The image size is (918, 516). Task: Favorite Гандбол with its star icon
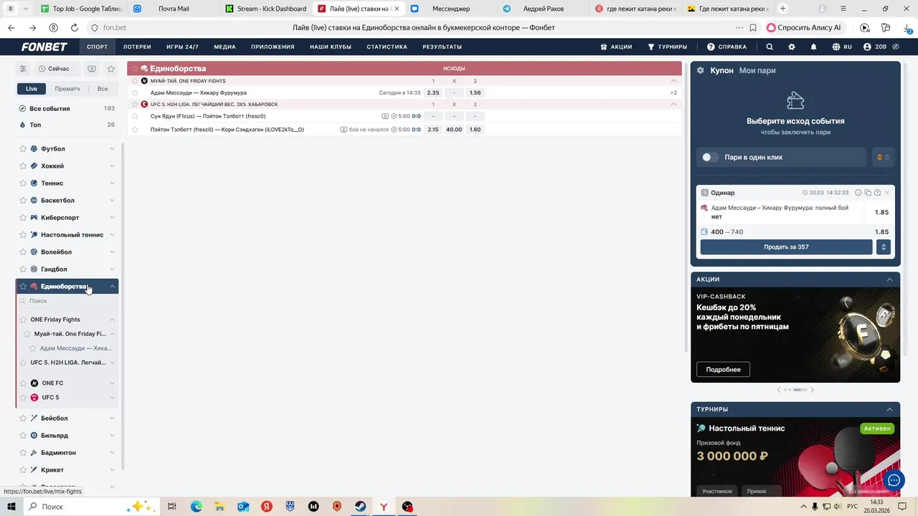pyautogui.click(x=23, y=269)
